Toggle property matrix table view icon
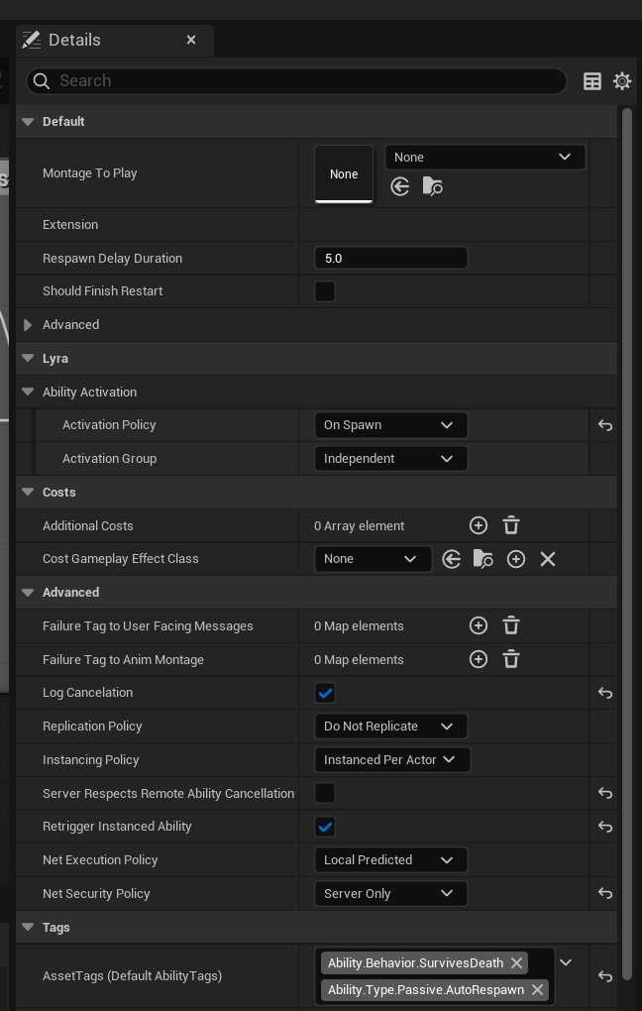This screenshot has height=1011, width=642. [592, 81]
